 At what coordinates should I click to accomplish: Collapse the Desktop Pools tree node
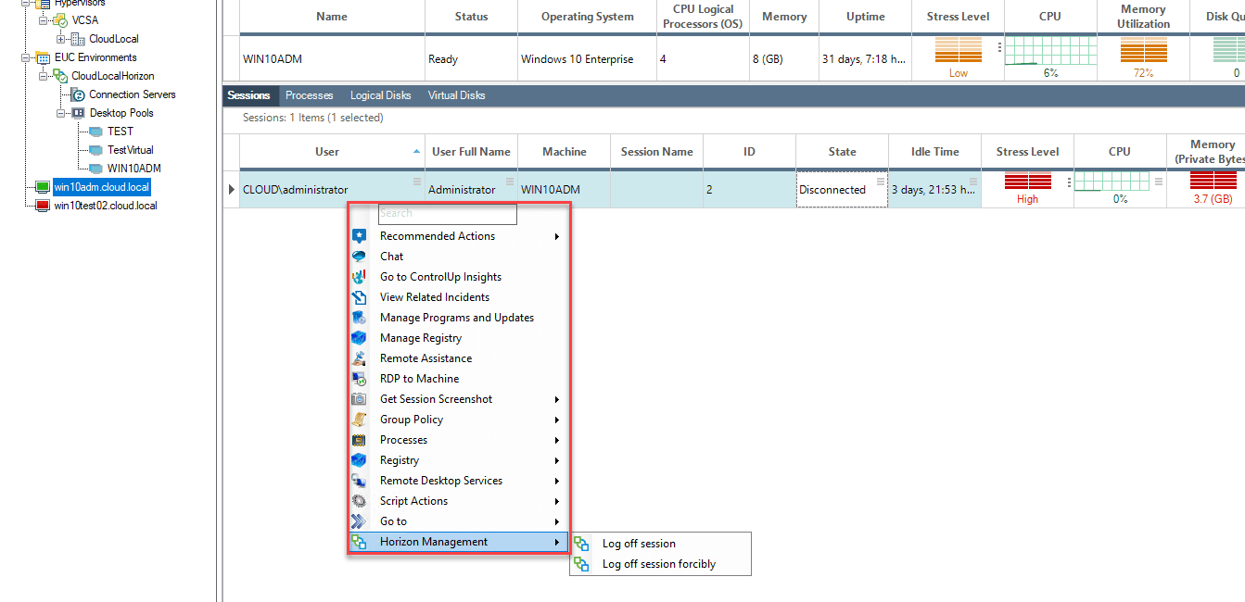point(61,113)
